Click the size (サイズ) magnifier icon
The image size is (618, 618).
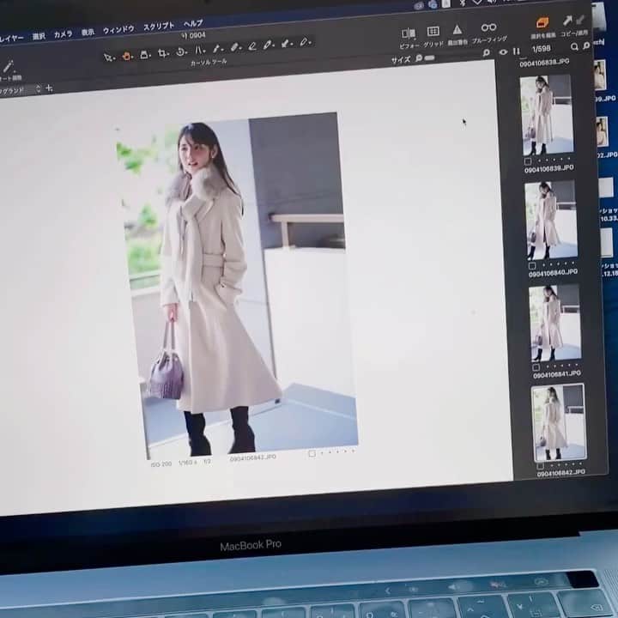pyautogui.click(x=419, y=58)
